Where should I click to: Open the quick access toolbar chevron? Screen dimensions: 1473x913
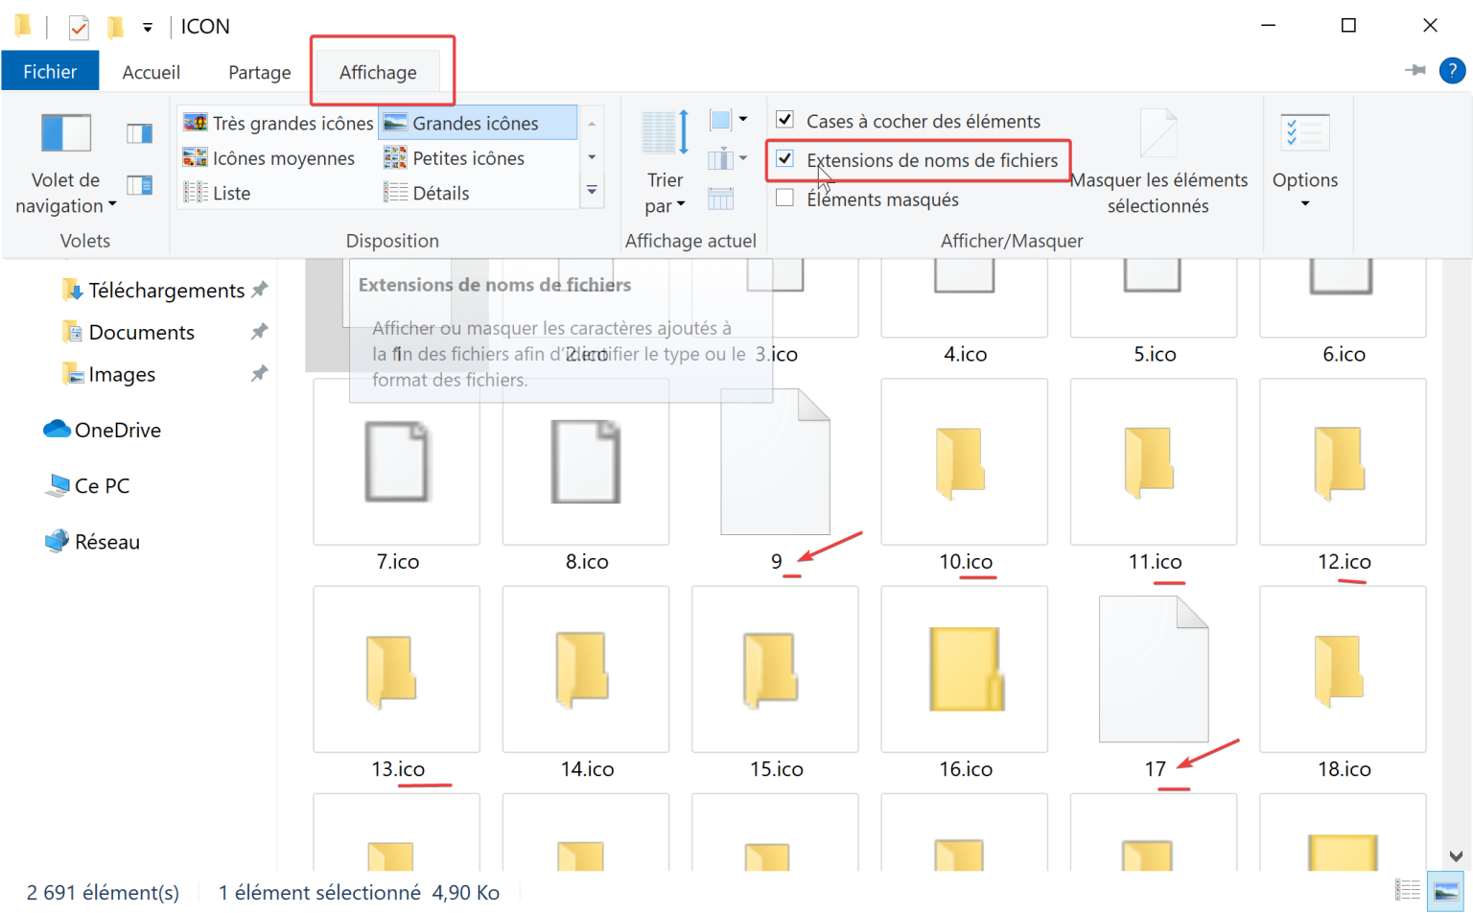pyautogui.click(x=146, y=27)
